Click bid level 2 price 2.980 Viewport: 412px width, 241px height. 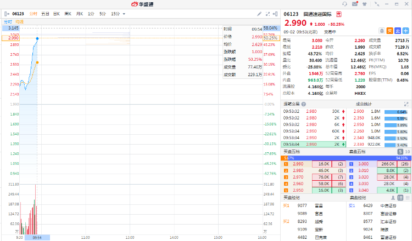pos(298,170)
